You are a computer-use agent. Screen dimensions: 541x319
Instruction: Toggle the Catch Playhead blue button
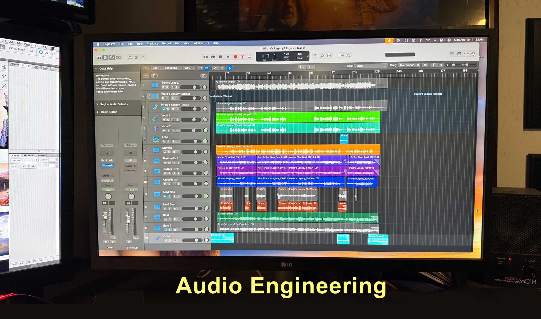pos(230,68)
